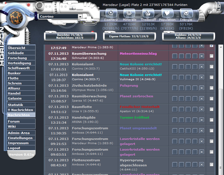Image resolution: width=224 pixels, height=175 pixels.
Task: Select the Treibstoff flame icon
Action: (148, 13)
